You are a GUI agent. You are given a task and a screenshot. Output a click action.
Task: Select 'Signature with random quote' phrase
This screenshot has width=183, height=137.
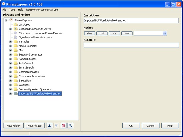[36, 37]
